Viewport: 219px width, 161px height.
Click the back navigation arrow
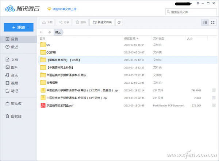[x=41, y=32]
